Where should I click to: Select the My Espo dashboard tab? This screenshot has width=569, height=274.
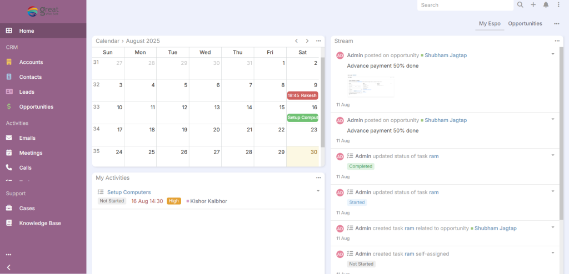point(490,24)
